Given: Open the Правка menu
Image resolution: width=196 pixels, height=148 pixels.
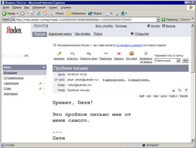Looking at the screenshot, I should tap(17, 7).
